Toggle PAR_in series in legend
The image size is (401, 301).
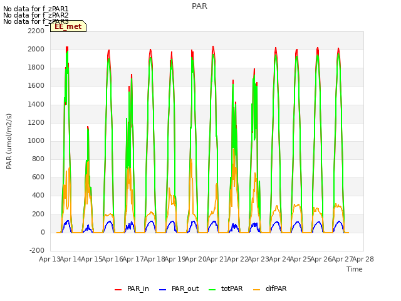pyautogui.click(x=132, y=288)
